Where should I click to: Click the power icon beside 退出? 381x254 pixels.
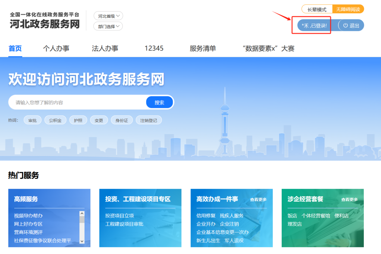pos(345,26)
